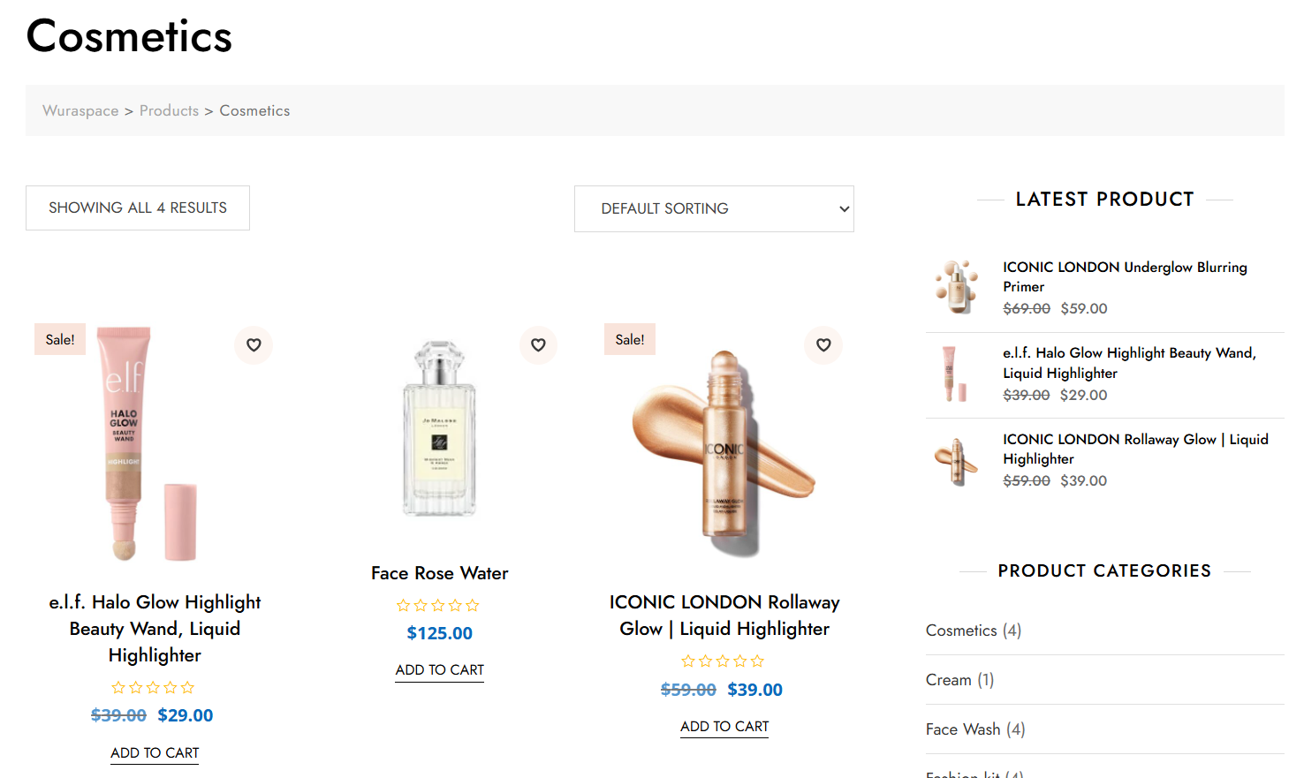Add e.l.f. Halo Glow to cart
This screenshot has height=778, width=1304.
coord(155,753)
